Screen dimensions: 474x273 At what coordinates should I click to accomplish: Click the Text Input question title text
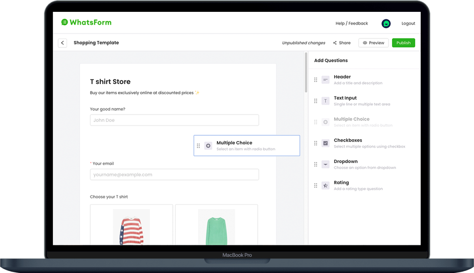(345, 98)
